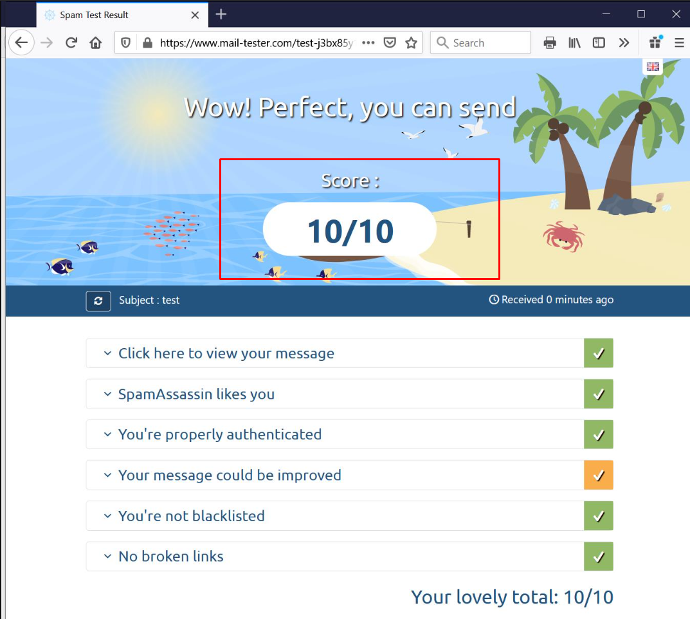Click the browser Back arrow button
Image resolution: width=690 pixels, height=619 pixels.
point(21,43)
